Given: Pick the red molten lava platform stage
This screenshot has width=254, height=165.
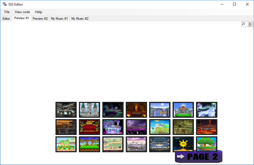Looking at the screenshot, I should pos(207,127).
